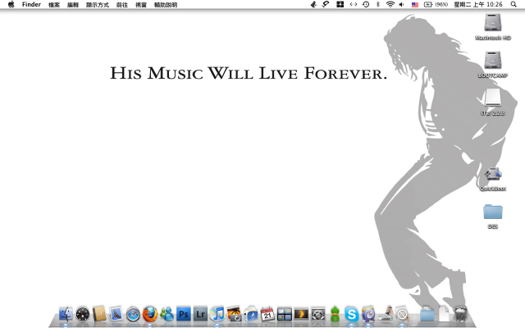This screenshot has width=525, height=328.
Task: Launch Safari compass icon
Action: click(133, 314)
